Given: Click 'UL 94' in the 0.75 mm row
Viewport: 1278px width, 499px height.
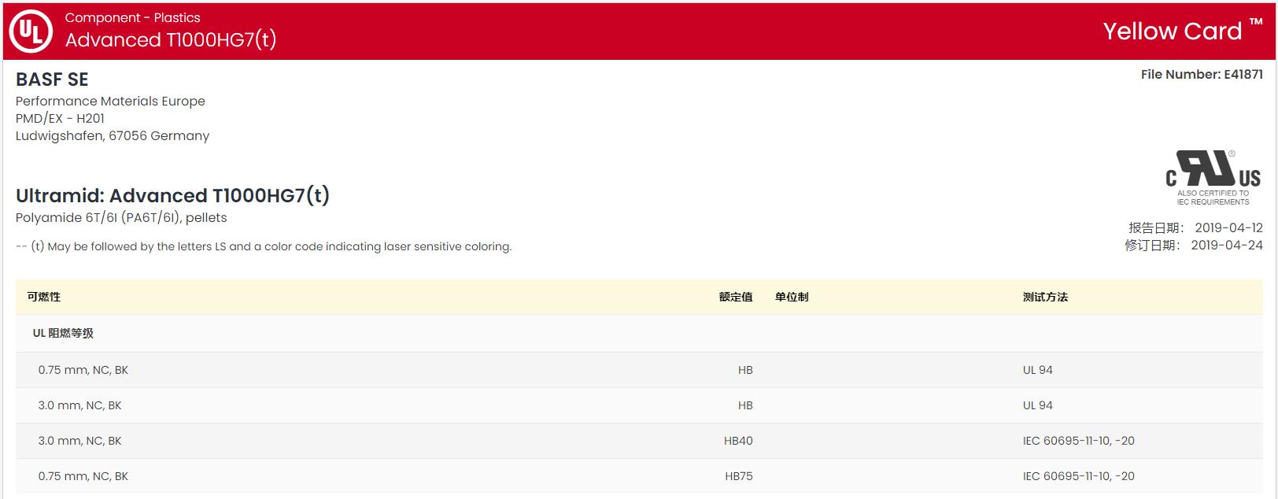Looking at the screenshot, I should click(1038, 370).
